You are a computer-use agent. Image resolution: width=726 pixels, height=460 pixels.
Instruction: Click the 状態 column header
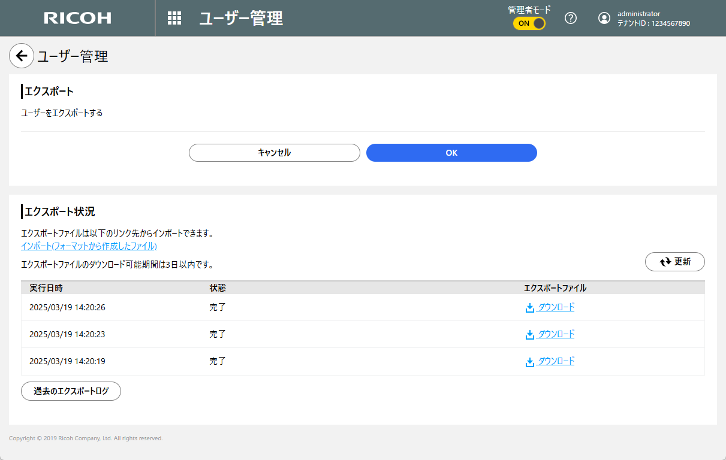click(x=218, y=288)
